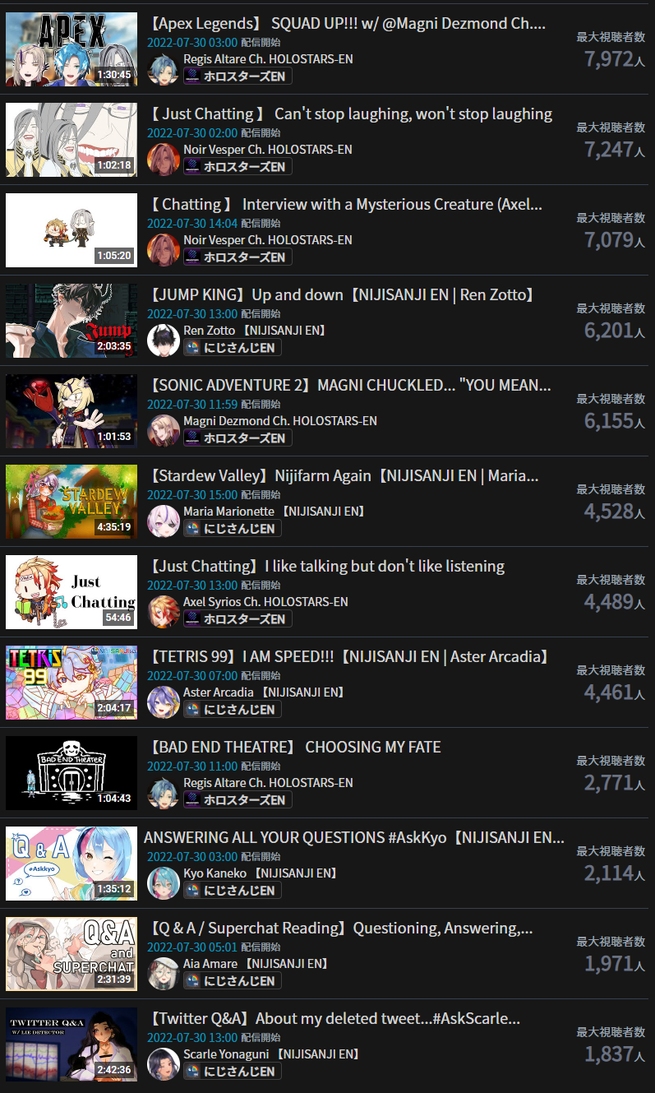The height and width of the screenshot is (1093, 655).
Task: Click Noir Vesper avatar on Can't stop laughing stream
Action: click(164, 160)
